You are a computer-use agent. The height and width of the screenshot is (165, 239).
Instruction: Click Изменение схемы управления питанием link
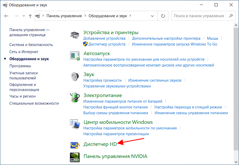pos(191,113)
